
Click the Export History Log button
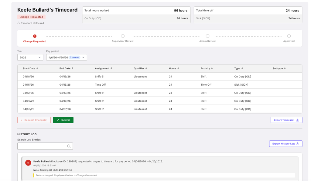(285, 144)
